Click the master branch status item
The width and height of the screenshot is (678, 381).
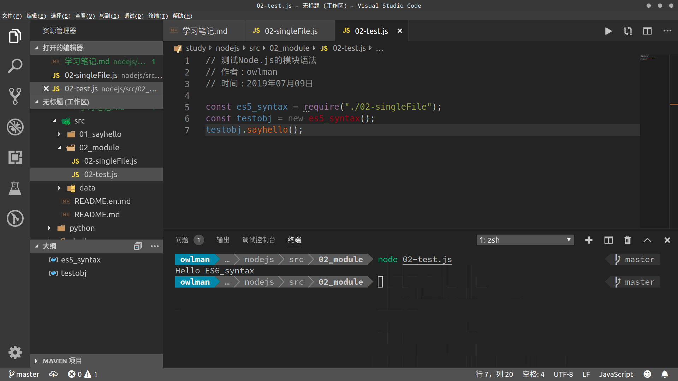pyautogui.click(x=24, y=374)
